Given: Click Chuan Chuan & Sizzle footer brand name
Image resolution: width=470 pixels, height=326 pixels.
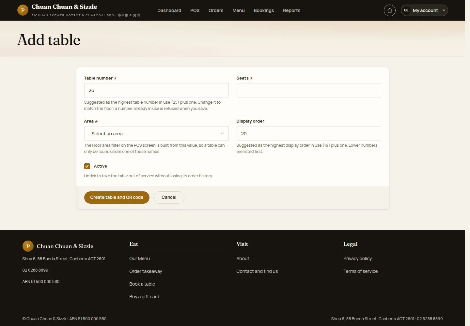Looking at the screenshot, I should coord(65,246).
